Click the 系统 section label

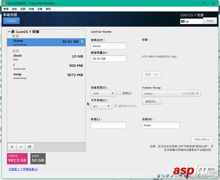pos(16,51)
